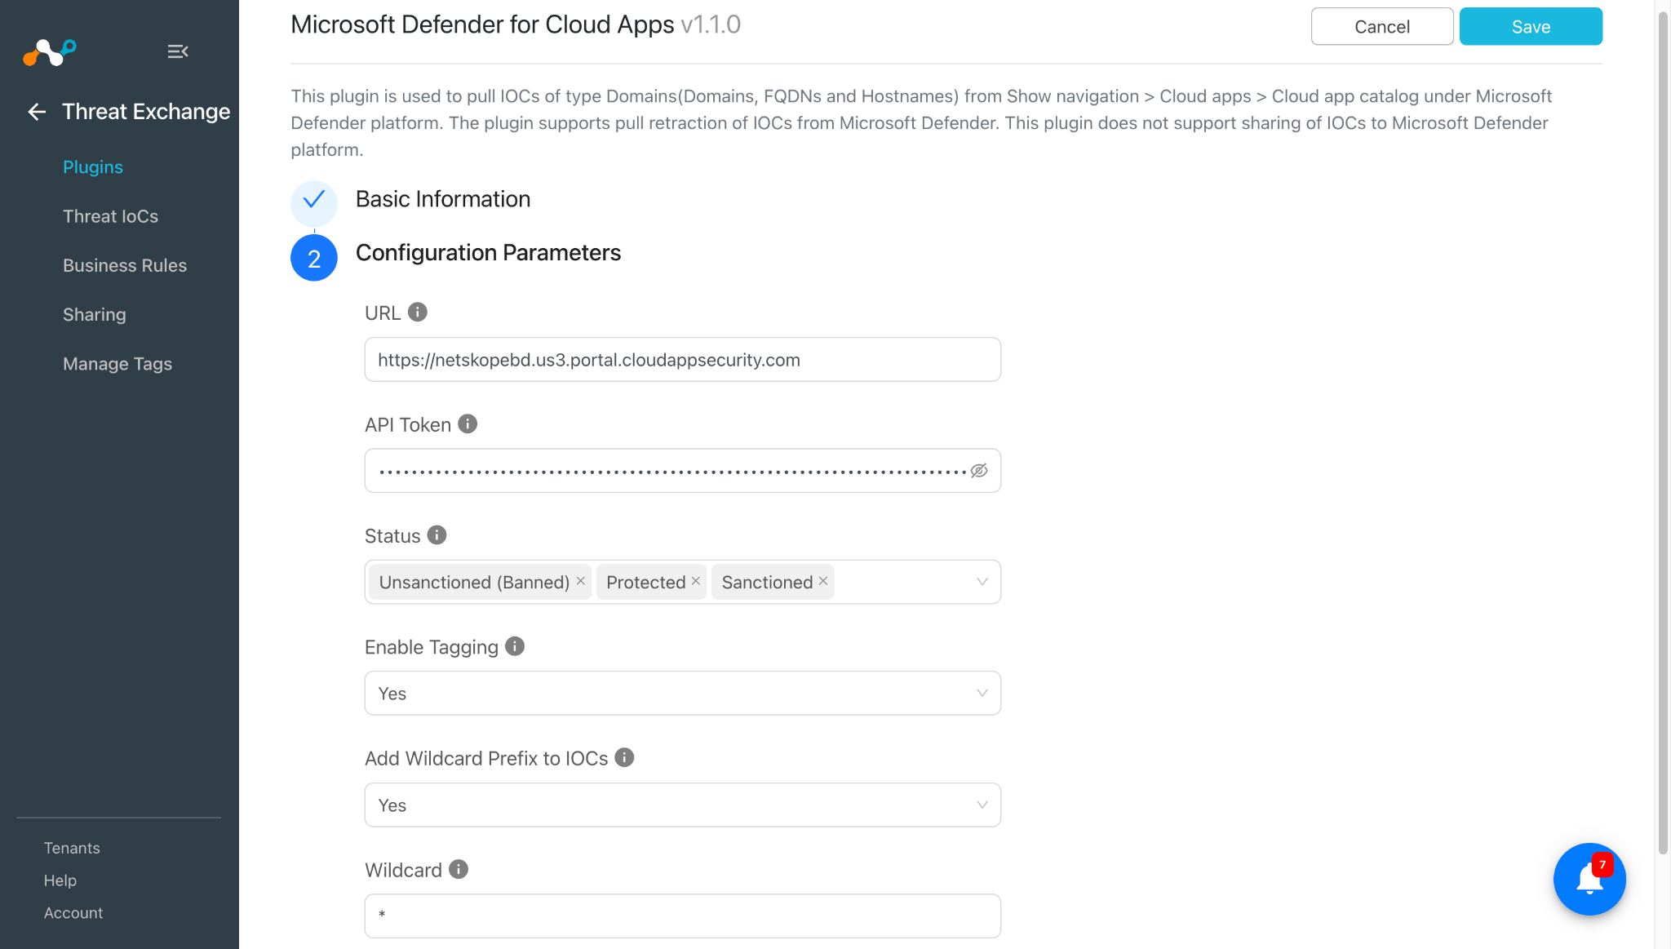The height and width of the screenshot is (949, 1671).
Task: Focus the URL input field
Action: pyautogui.click(x=682, y=360)
